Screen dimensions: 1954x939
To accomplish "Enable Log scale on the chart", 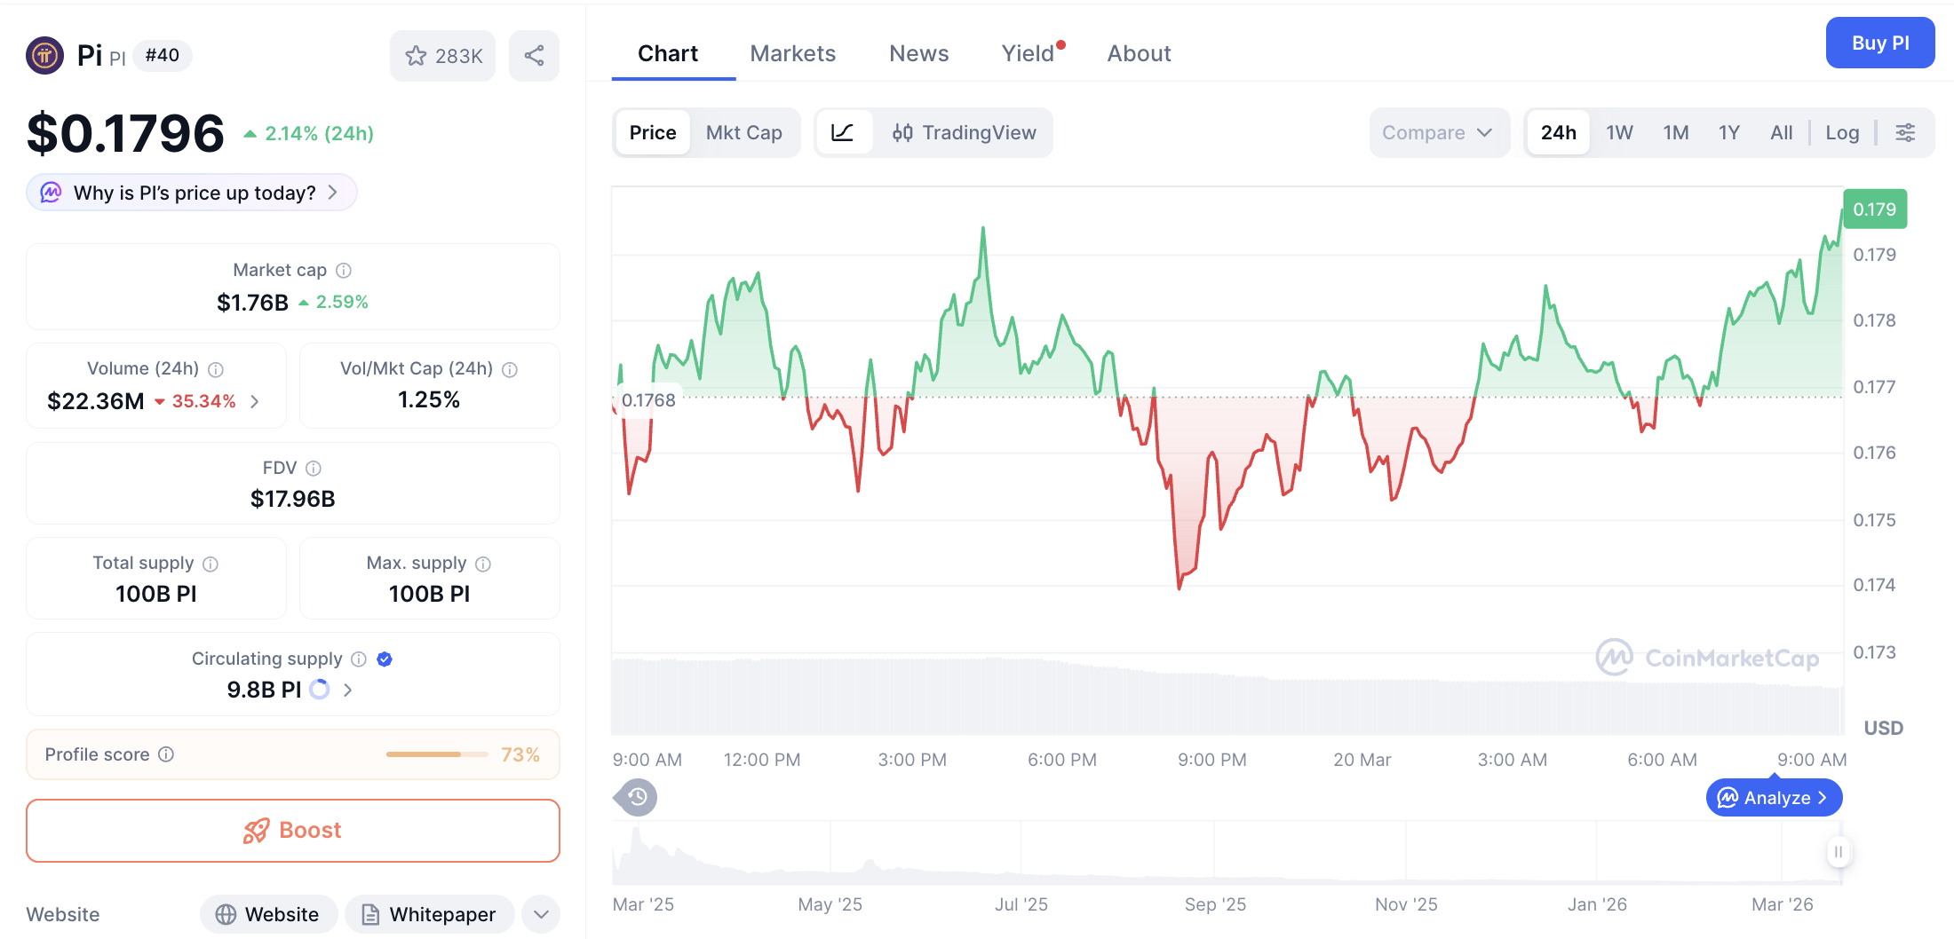I will [1842, 131].
